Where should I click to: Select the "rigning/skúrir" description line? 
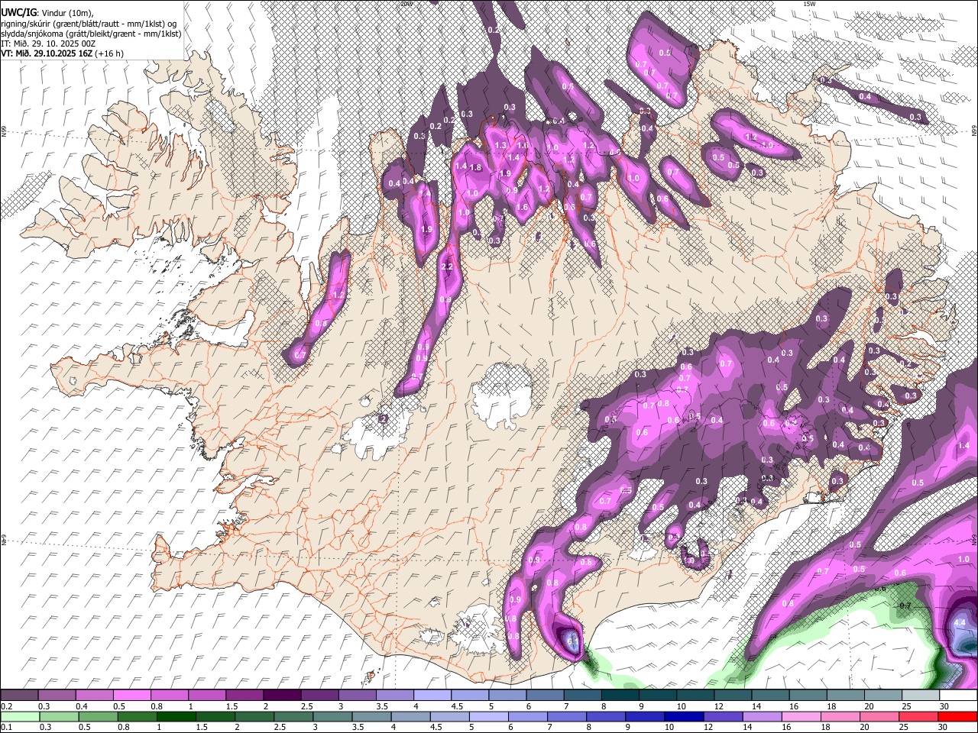click(x=90, y=24)
